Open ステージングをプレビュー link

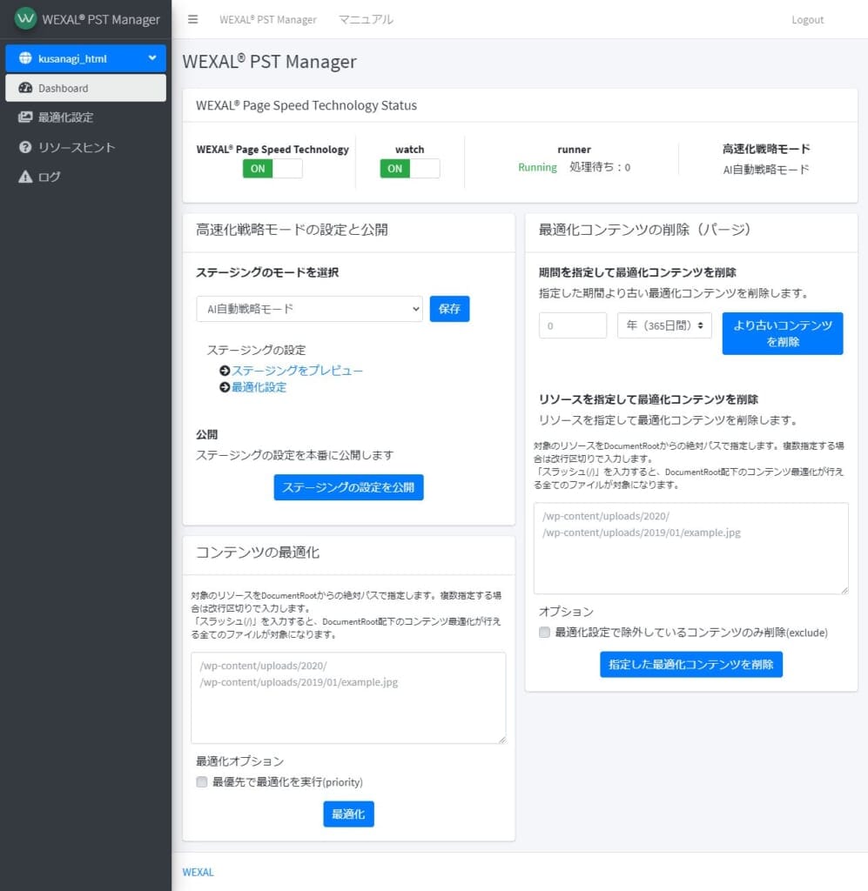click(297, 371)
